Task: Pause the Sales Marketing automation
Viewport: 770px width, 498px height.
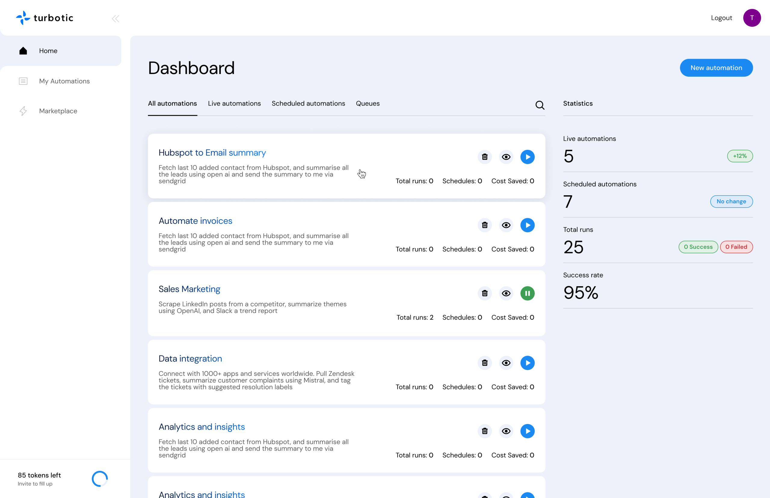Action: (527, 293)
